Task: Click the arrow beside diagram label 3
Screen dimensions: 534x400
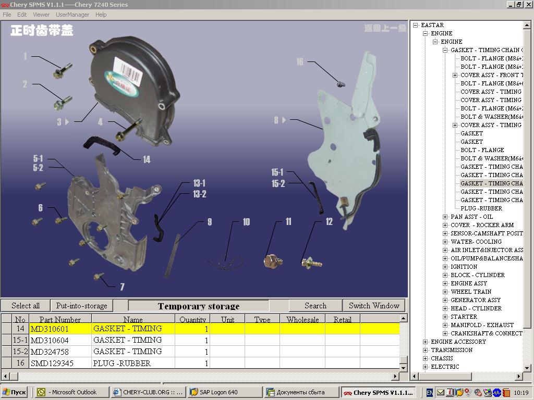Action: pyautogui.click(x=67, y=121)
